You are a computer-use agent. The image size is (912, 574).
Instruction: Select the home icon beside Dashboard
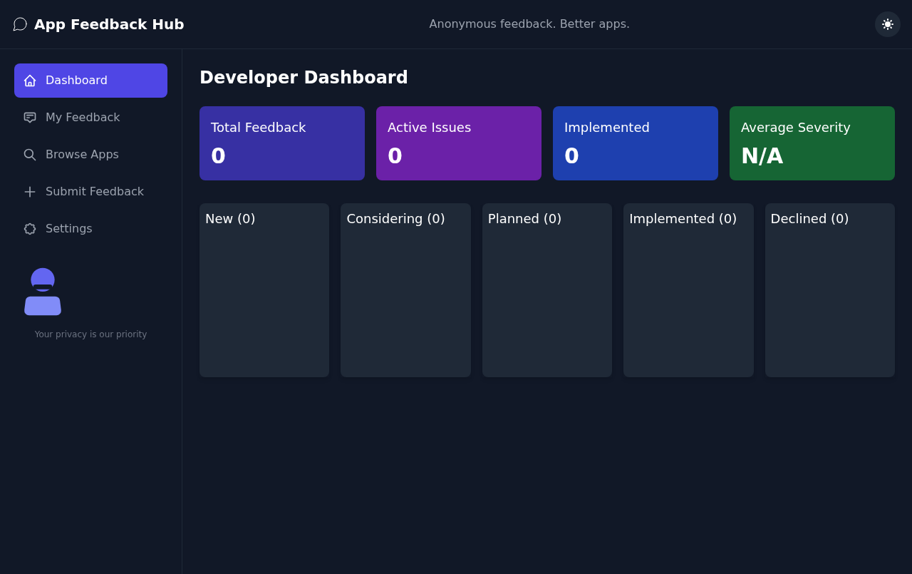click(30, 80)
